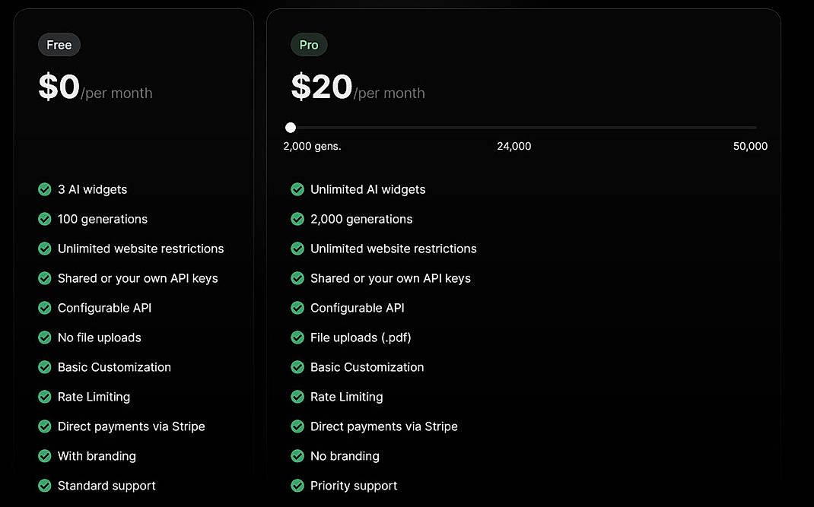Viewport: 814px width, 507px height.
Task: Click checkmark beside Pro 'Unlimited website restrictions'
Action: [297, 249]
